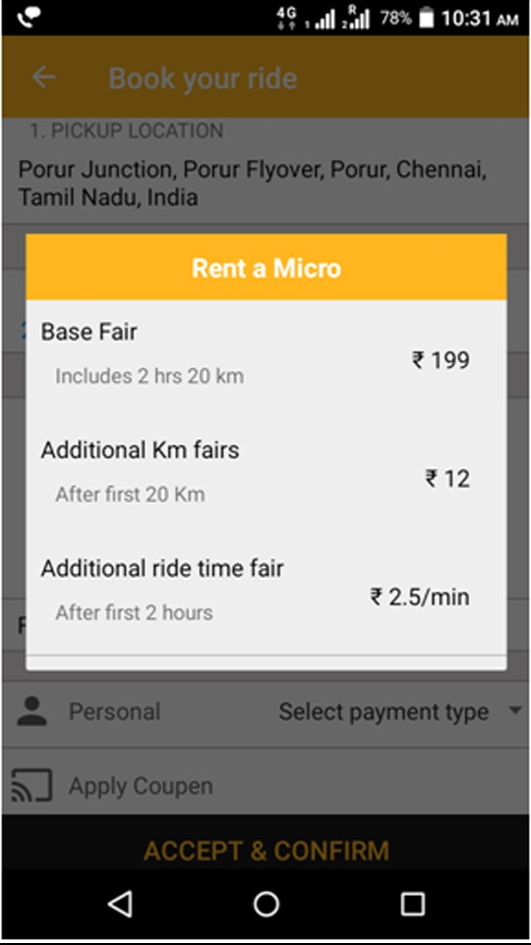531x945 pixels.
Task: Tap the back arrow icon
Action: 44,77
